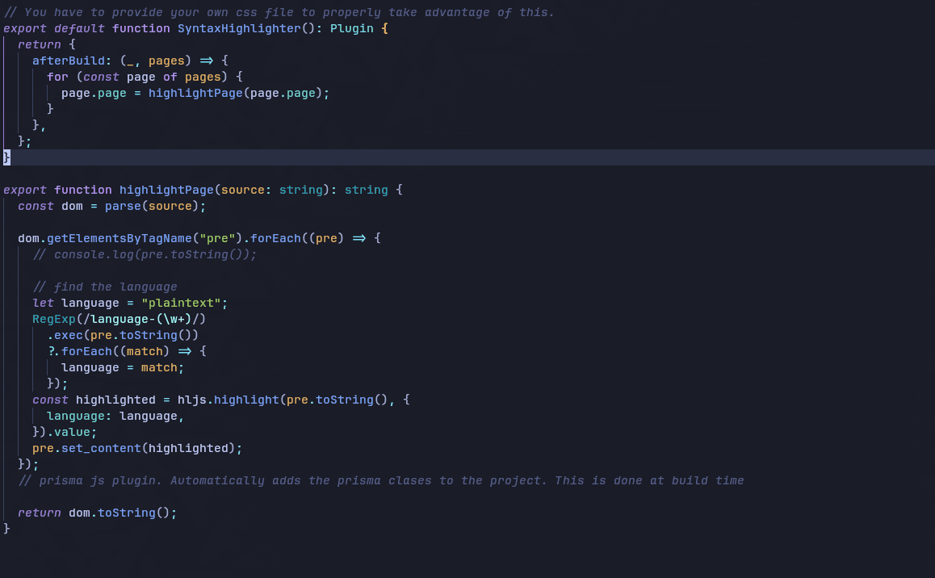Click the 'for' keyword of the loop
Viewport: 935px width, 578px height.
pyautogui.click(x=57, y=77)
